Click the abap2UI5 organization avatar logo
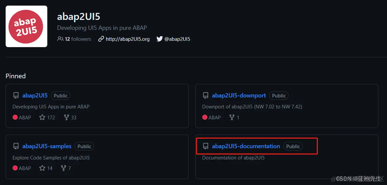The width and height of the screenshot is (387, 185). (x=26, y=26)
